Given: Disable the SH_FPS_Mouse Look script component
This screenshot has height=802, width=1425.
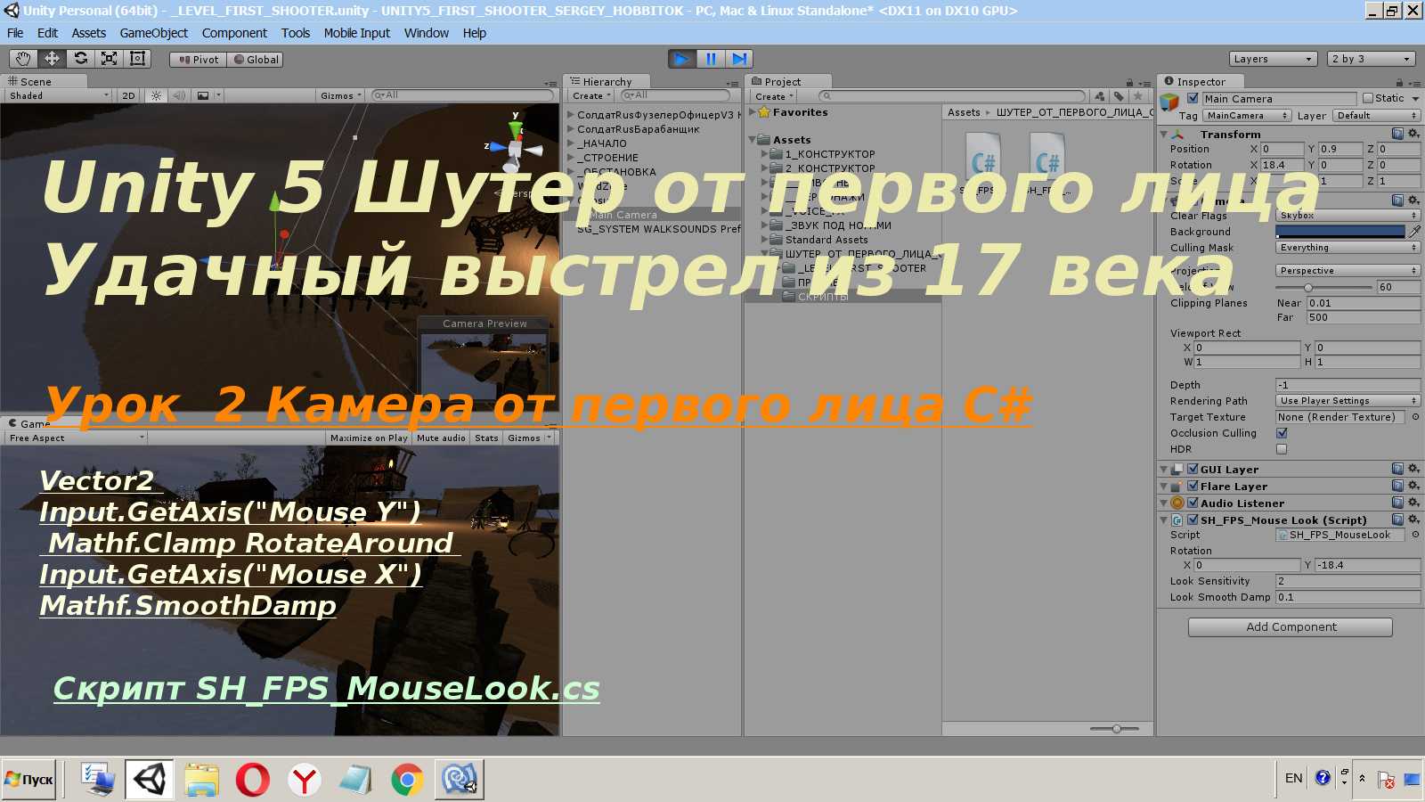Looking at the screenshot, I should (1191, 520).
